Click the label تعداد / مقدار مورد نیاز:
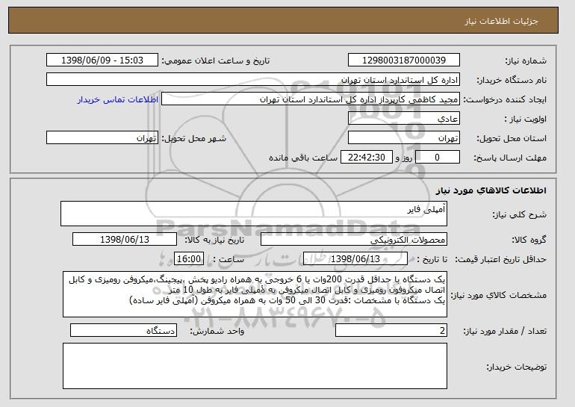 tap(505, 331)
